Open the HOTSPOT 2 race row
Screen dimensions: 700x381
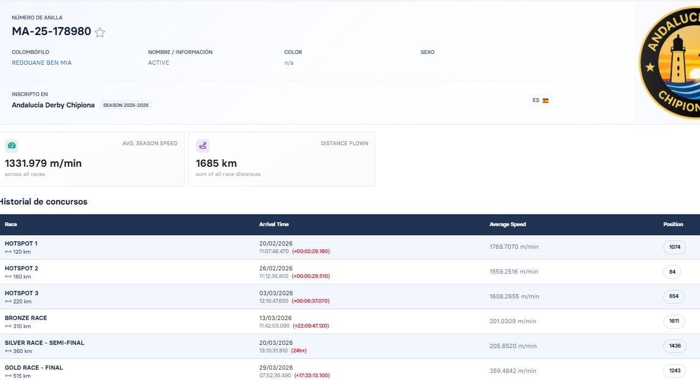click(350, 272)
